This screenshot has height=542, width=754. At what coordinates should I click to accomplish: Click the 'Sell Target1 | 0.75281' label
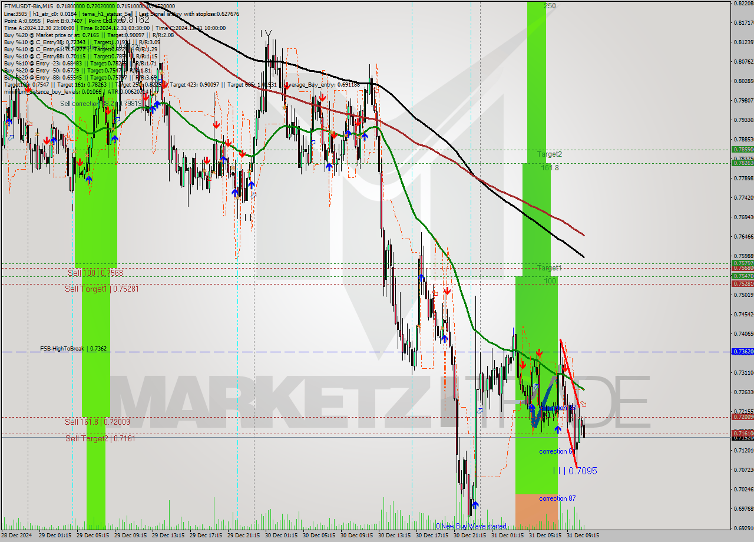coord(102,289)
